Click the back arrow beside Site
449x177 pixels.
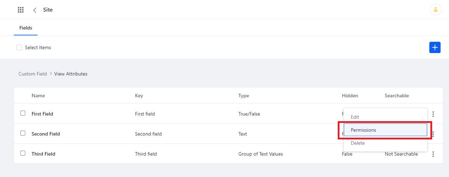coord(35,10)
